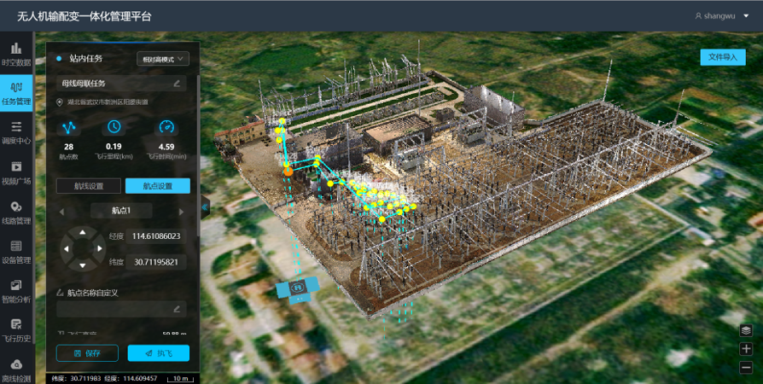Open 智能分析 sidebar icon
763x384 pixels.
pyautogui.click(x=15, y=290)
